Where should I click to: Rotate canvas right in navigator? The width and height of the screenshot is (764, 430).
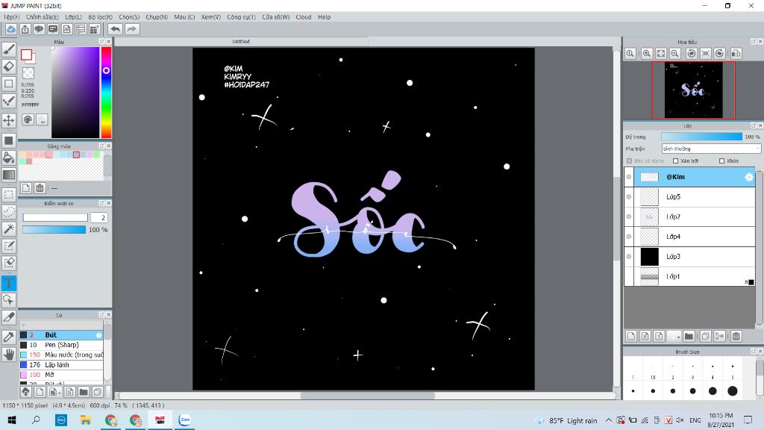click(719, 53)
